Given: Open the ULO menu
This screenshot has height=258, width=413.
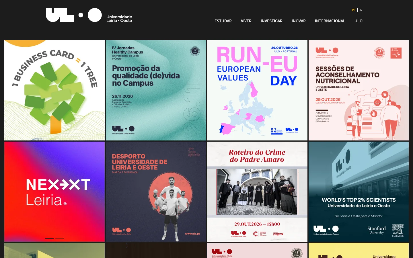Looking at the screenshot, I should [359, 21].
